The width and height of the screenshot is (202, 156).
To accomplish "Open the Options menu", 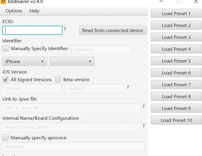I will click(14, 11).
